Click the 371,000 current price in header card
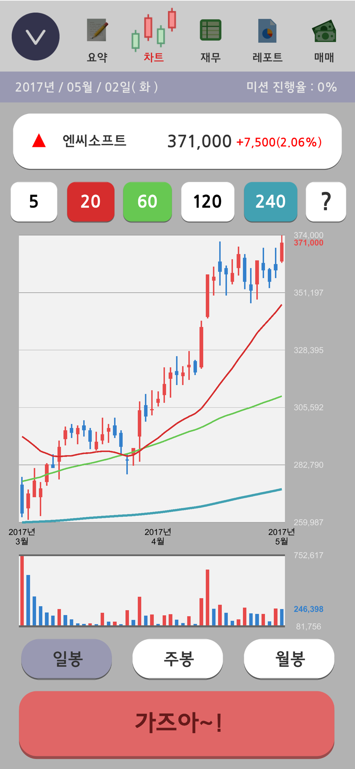The height and width of the screenshot is (769, 355). click(199, 141)
